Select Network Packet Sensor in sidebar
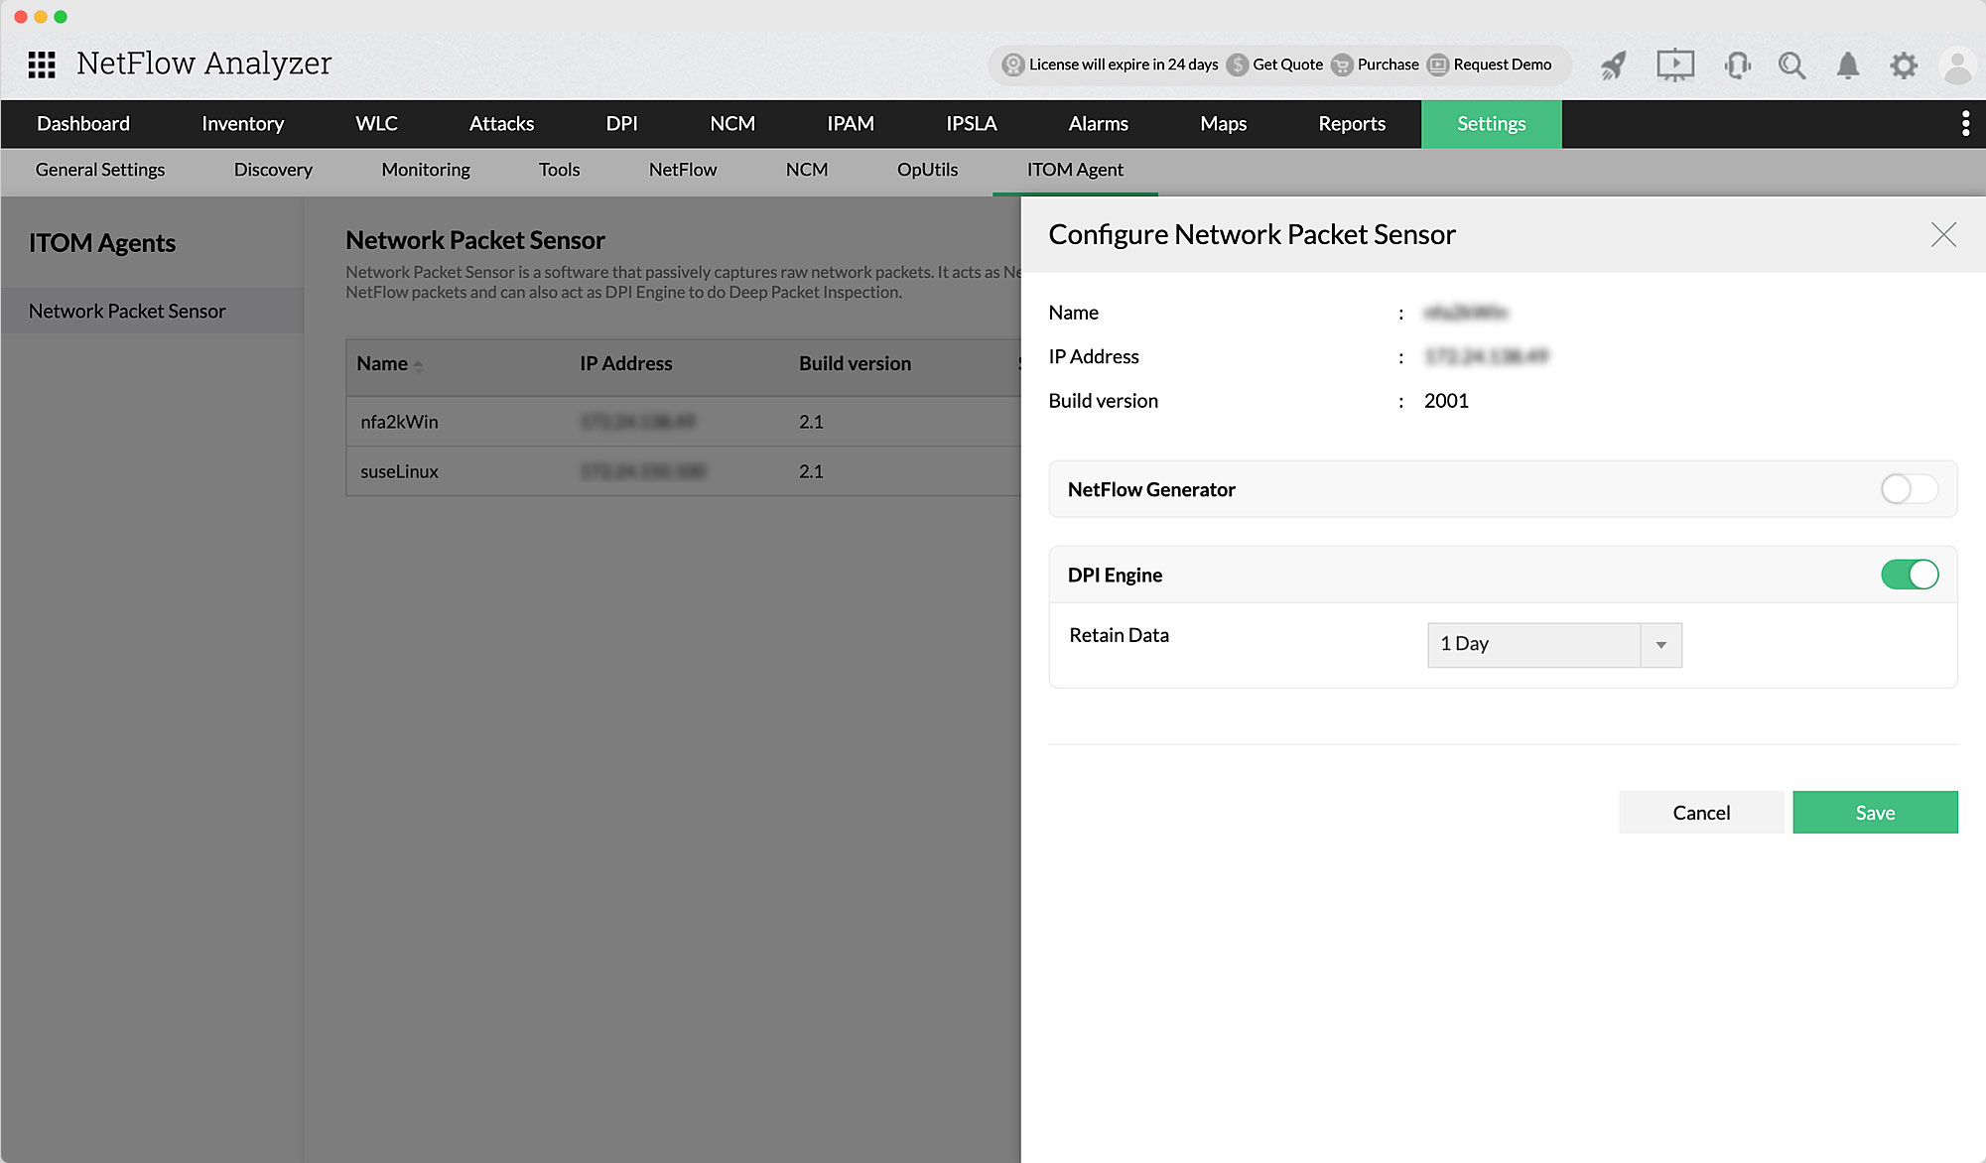 point(127,312)
